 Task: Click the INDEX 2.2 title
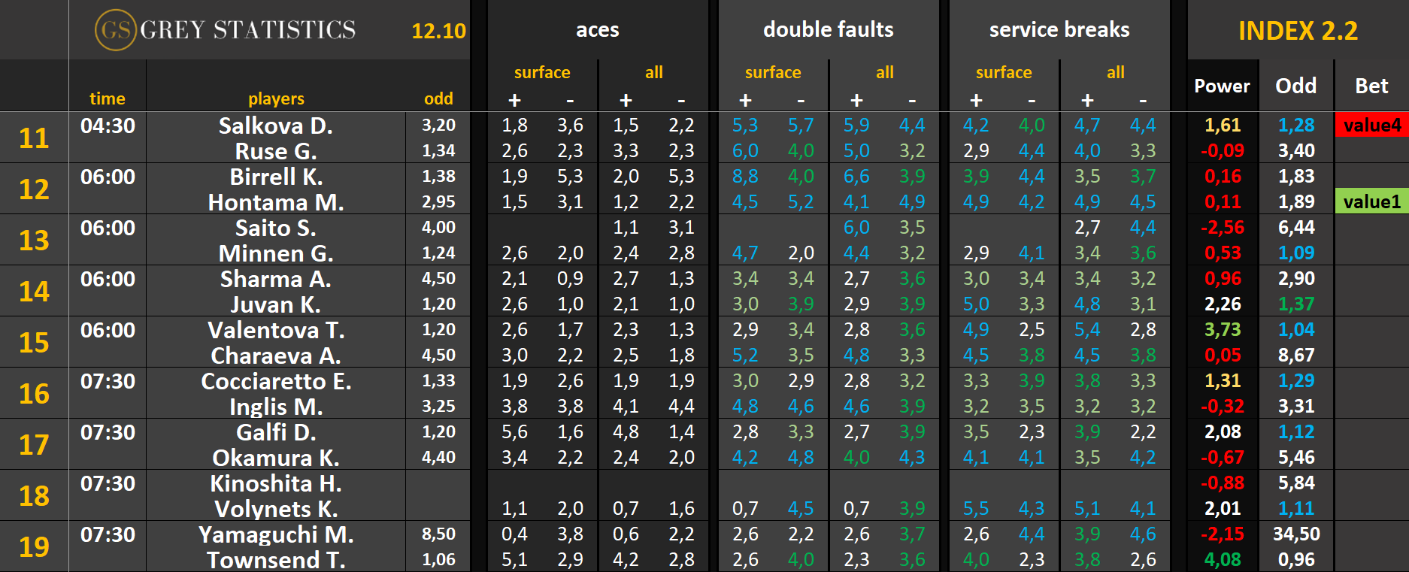point(1298,31)
